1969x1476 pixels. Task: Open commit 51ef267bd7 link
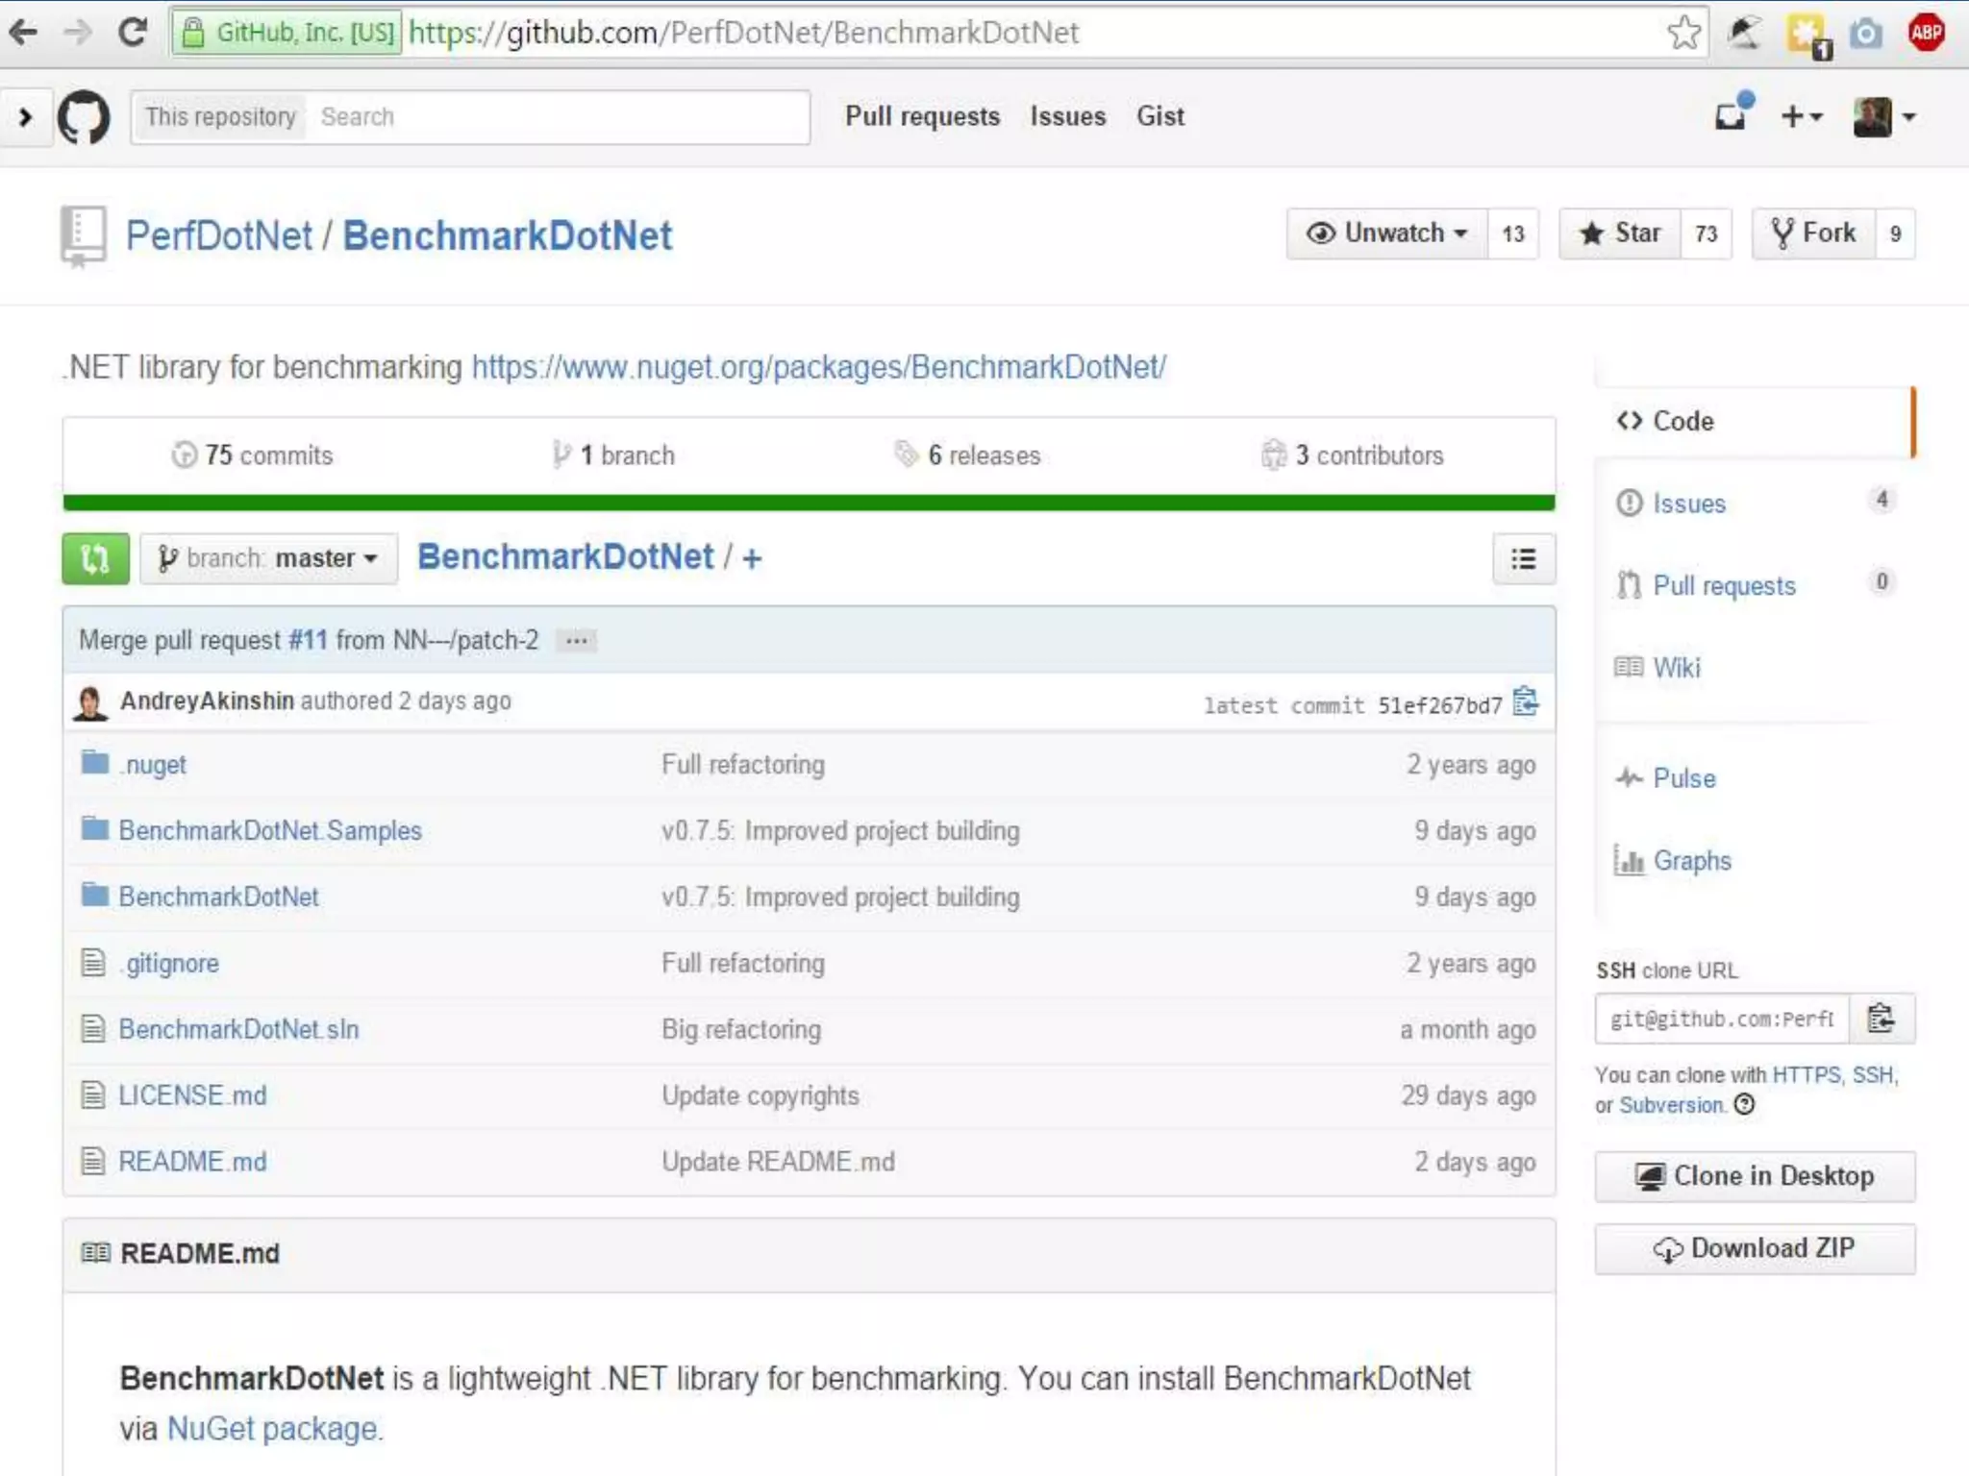[1439, 705]
